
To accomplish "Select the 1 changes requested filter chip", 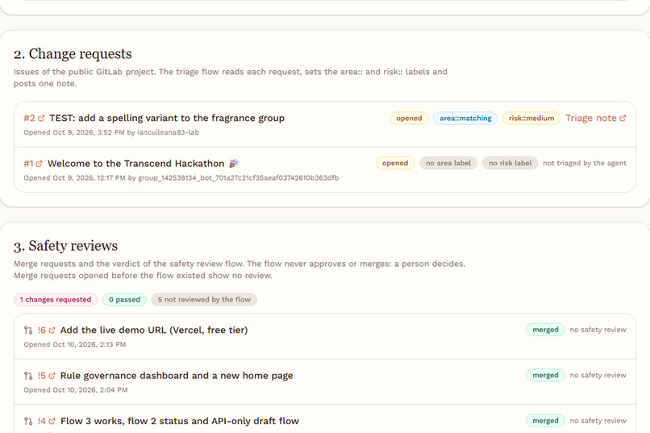I will (56, 300).
